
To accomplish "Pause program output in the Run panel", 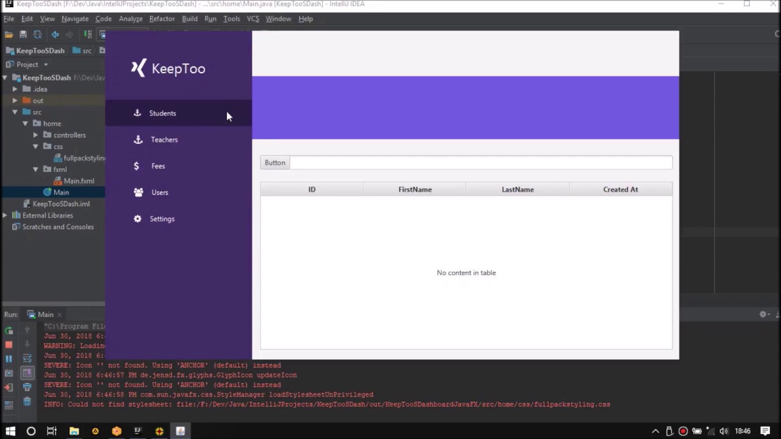I will point(9,359).
